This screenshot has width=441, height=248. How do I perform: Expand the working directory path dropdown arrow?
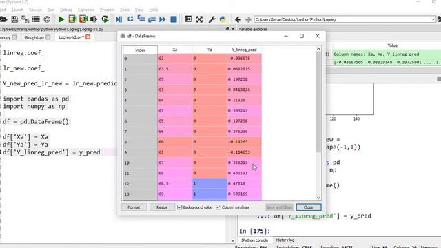433,19
